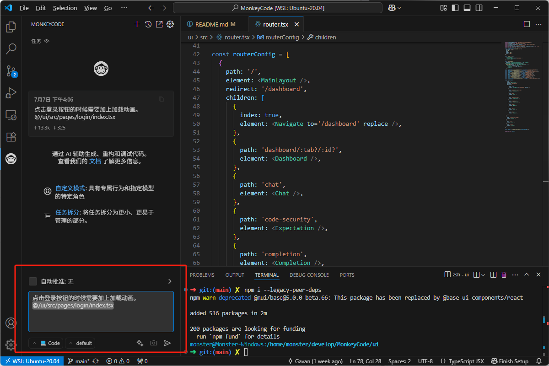Go back with the left arrow in title bar

152,8
